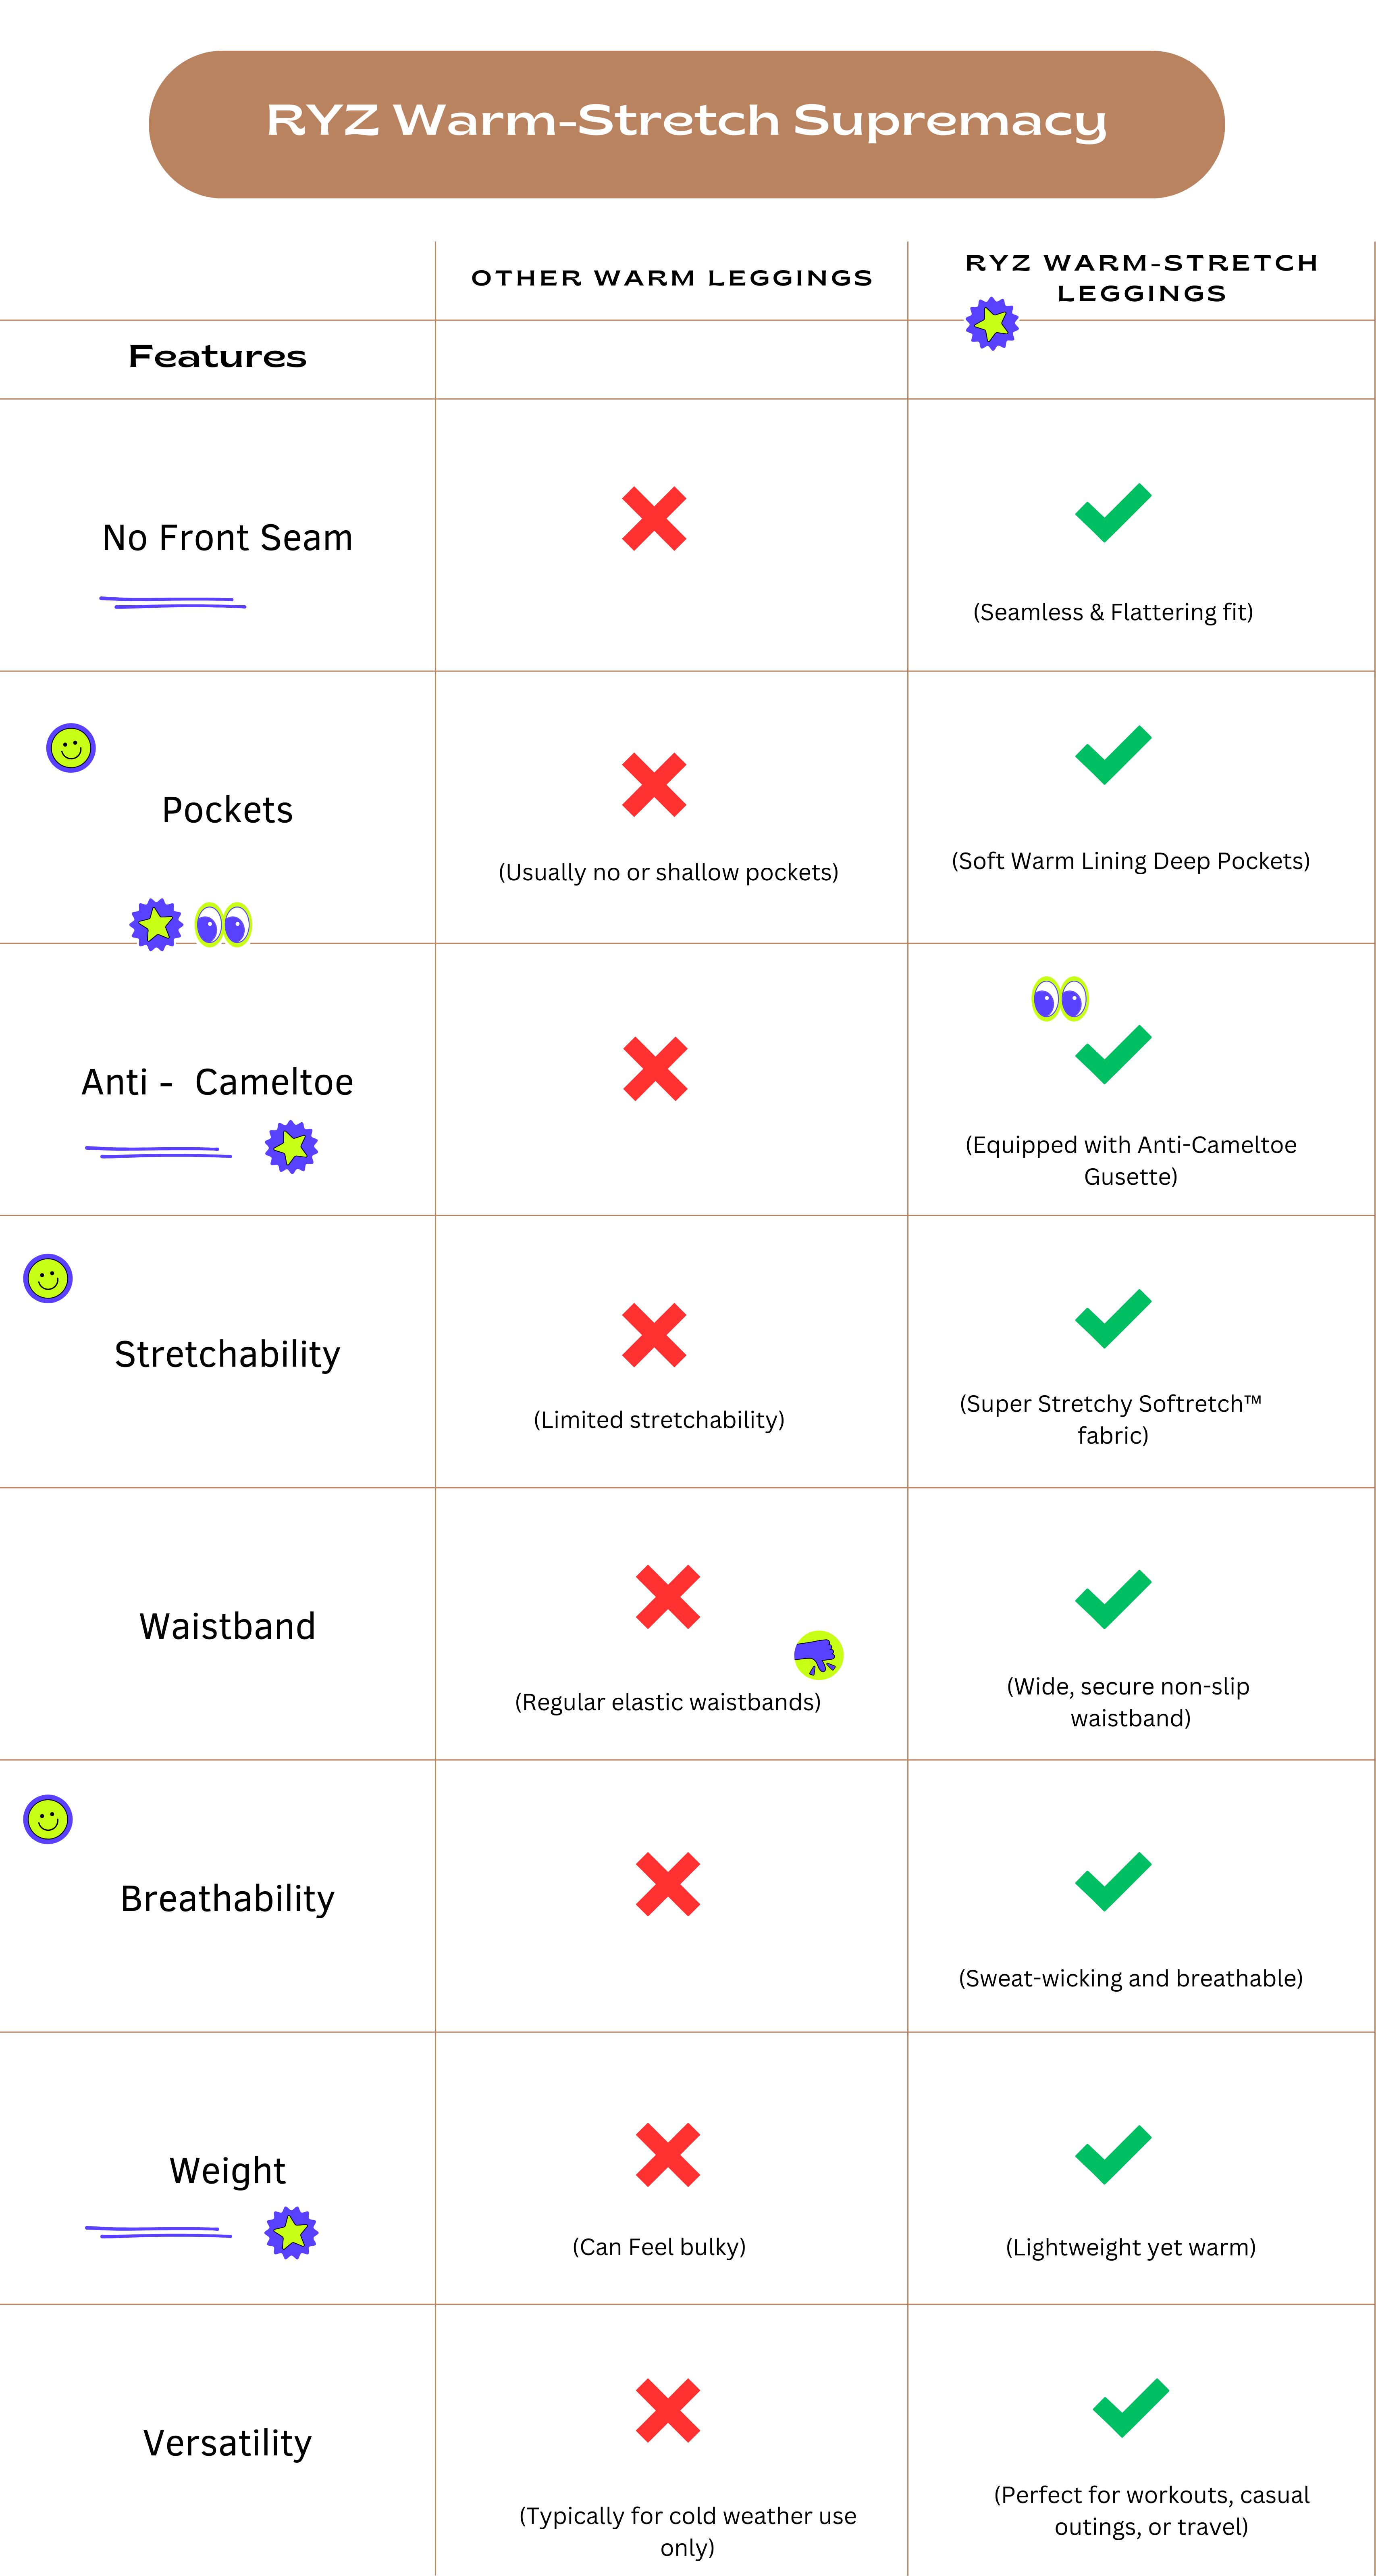Select the Other Warm Leggings column header
This screenshot has width=1376, height=2576.
pos(671,278)
